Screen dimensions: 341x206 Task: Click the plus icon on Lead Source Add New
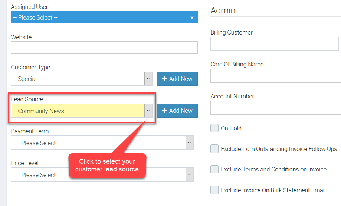pos(165,111)
